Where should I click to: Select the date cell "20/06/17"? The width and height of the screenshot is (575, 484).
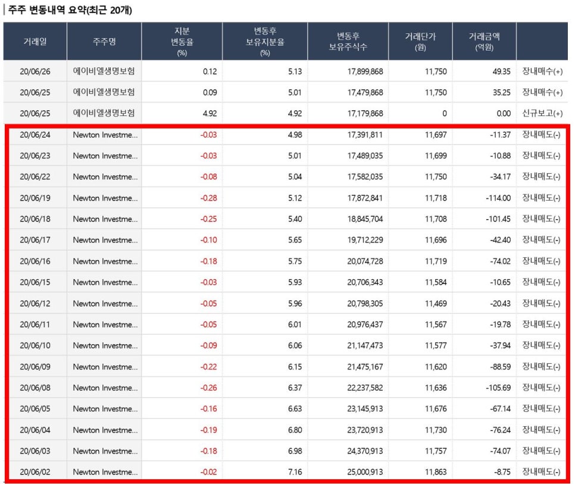[x=35, y=240]
